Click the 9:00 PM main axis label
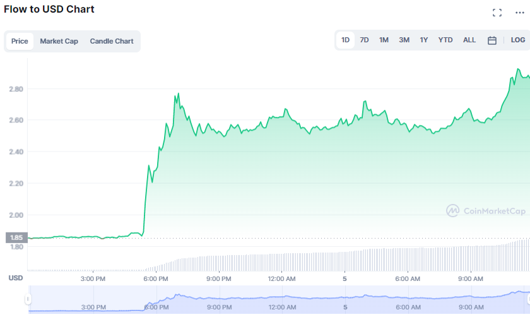Screen dimensions: 530x317 pos(219,278)
